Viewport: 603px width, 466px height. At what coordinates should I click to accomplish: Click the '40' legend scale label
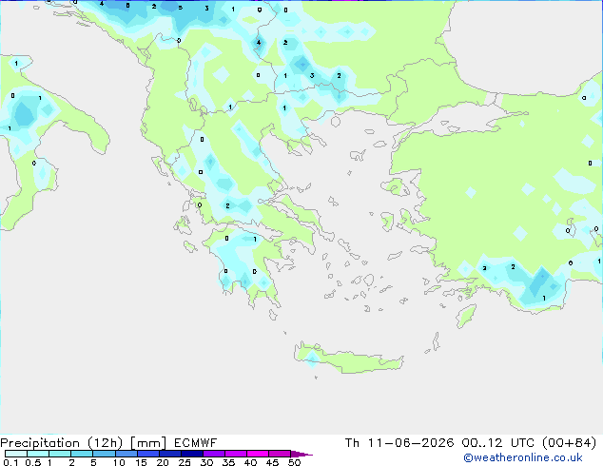pos(250,462)
